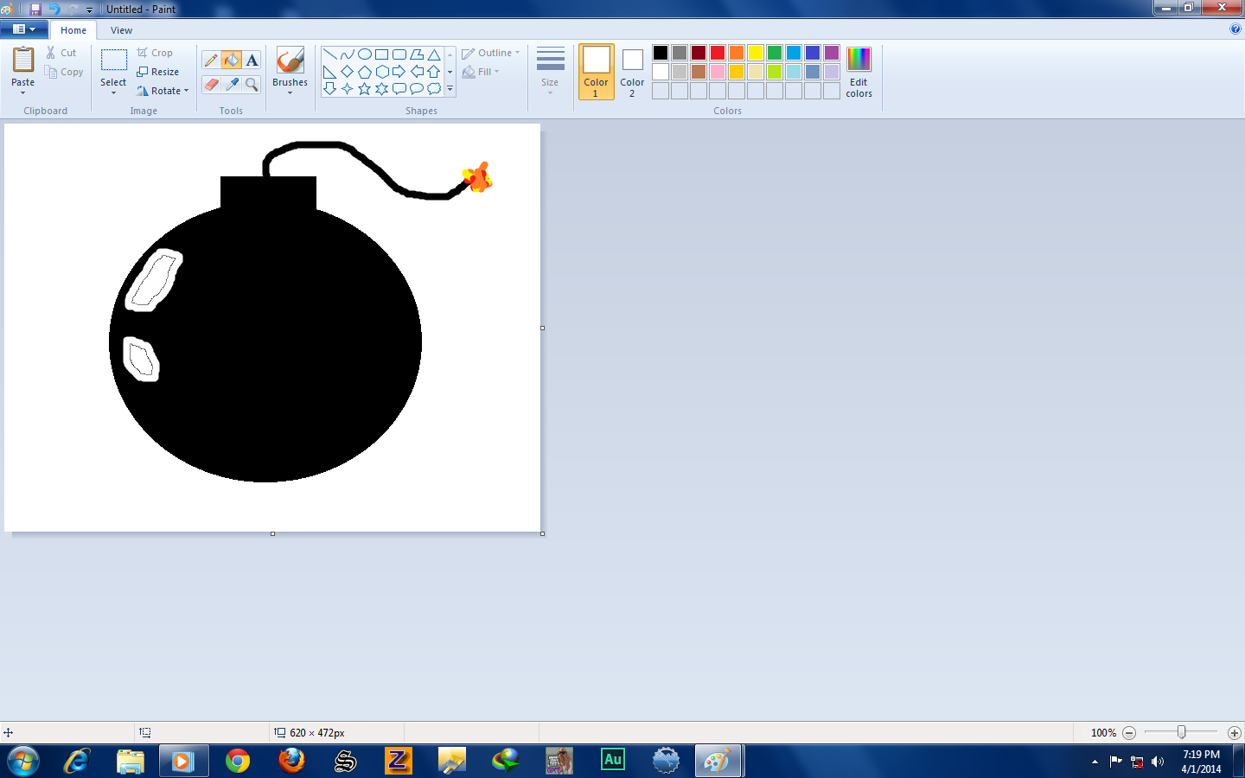Open the Brushes dropdown arrow
Image resolution: width=1245 pixels, height=778 pixels.
(x=290, y=92)
